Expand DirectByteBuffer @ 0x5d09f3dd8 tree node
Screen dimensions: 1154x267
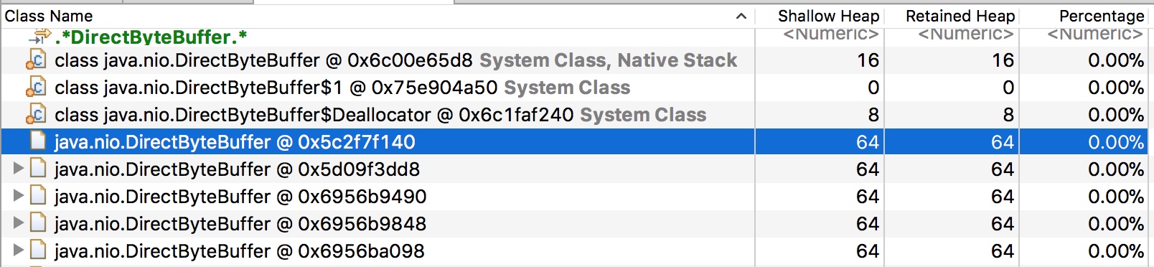pos(19,169)
